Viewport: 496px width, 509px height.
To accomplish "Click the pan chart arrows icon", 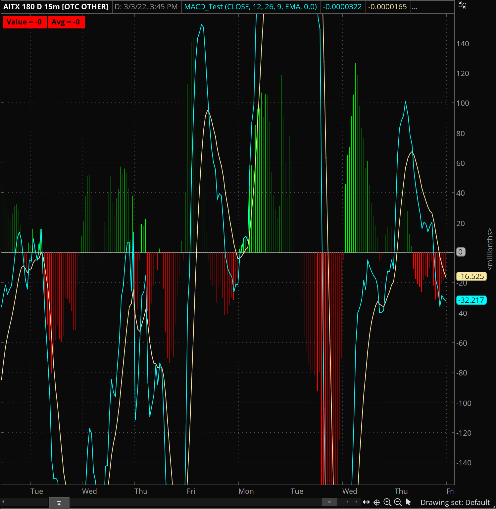I will [366, 502].
